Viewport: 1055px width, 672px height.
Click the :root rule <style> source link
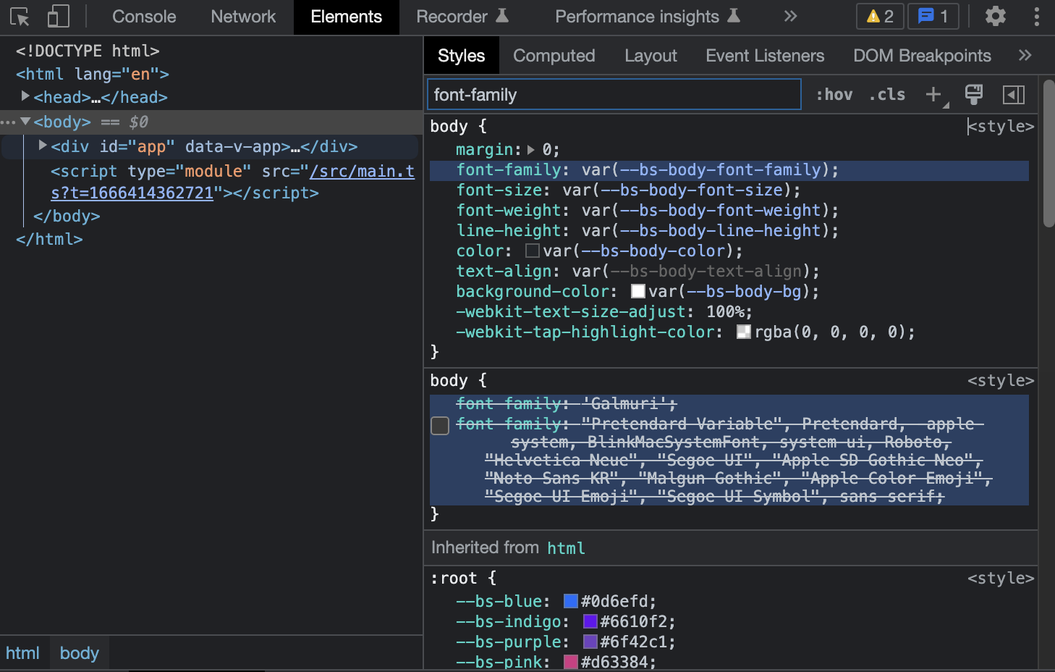click(x=1001, y=578)
